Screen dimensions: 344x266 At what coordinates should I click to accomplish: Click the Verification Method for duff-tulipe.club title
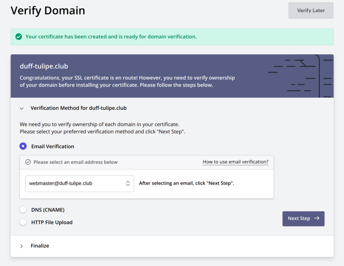point(79,108)
